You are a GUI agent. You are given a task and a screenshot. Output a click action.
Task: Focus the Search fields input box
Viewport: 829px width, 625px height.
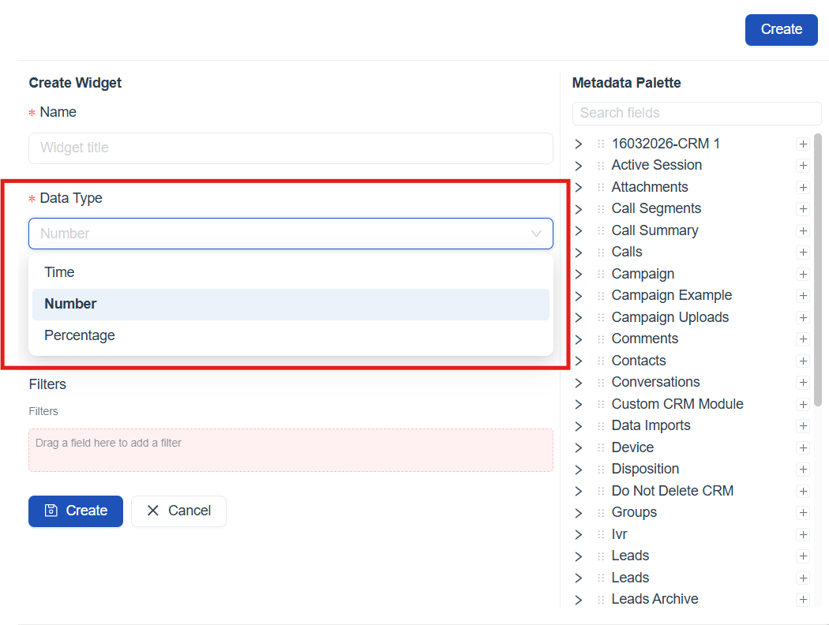click(x=696, y=113)
